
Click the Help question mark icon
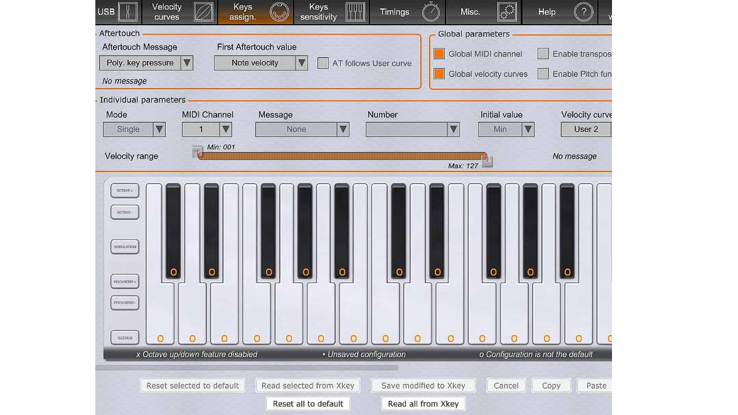[583, 12]
